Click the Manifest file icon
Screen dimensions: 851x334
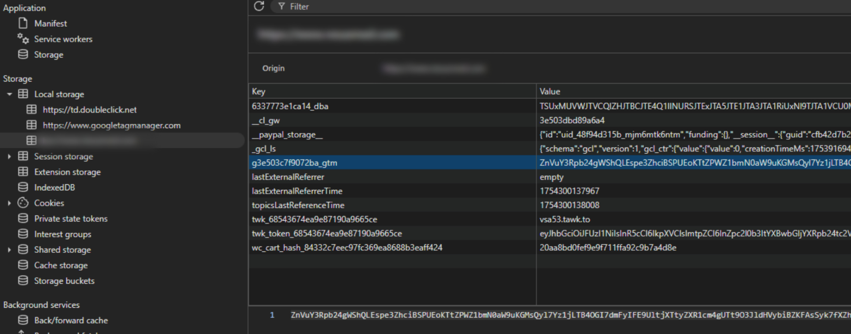tap(23, 23)
